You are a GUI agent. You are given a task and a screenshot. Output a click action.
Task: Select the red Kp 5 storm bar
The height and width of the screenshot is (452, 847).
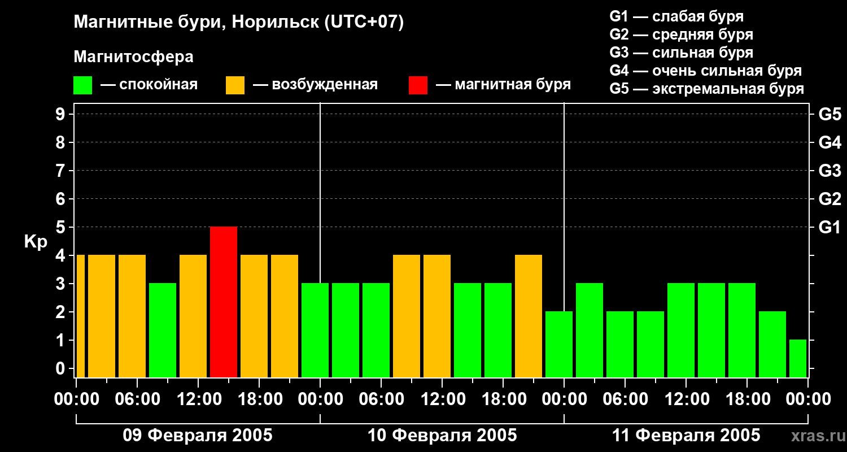[x=224, y=302]
